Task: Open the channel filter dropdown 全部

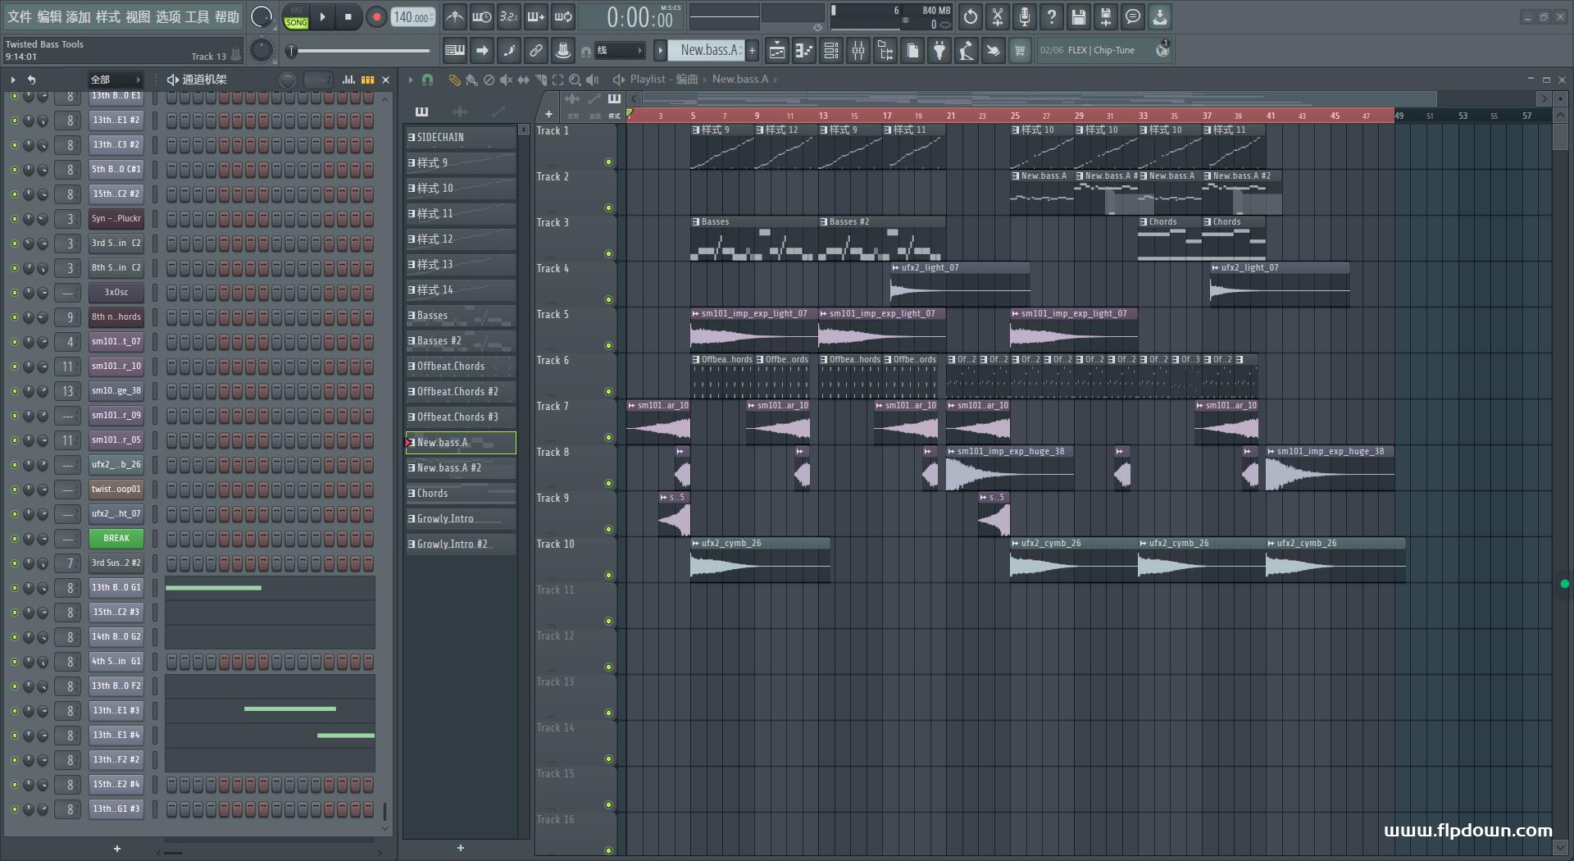Action: pos(116,80)
